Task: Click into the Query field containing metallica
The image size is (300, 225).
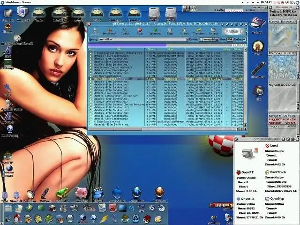Action: pos(142,39)
